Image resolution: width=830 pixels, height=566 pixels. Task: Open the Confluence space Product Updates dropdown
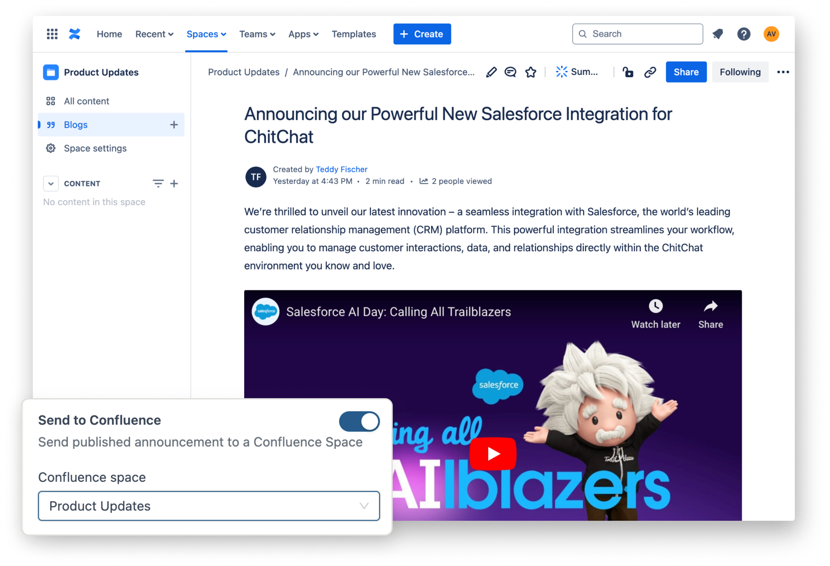[x=209, y=506]
